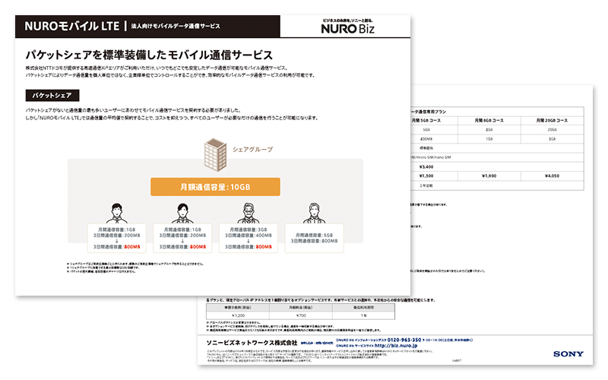Viewport: 608px width, 380px height.
Task: Click the ¥4,050 price in the plan table
Action: (552, 176)
